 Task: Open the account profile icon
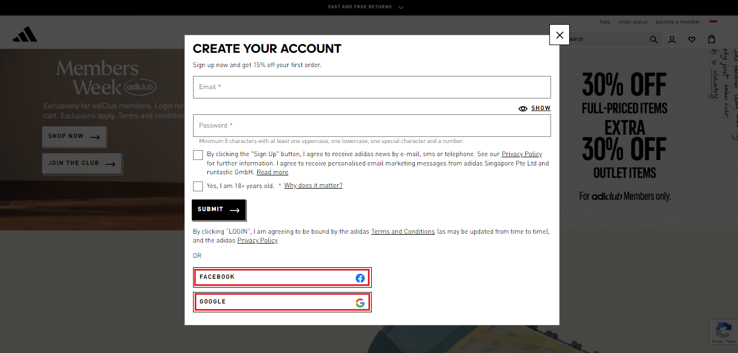tap(672, 39)
